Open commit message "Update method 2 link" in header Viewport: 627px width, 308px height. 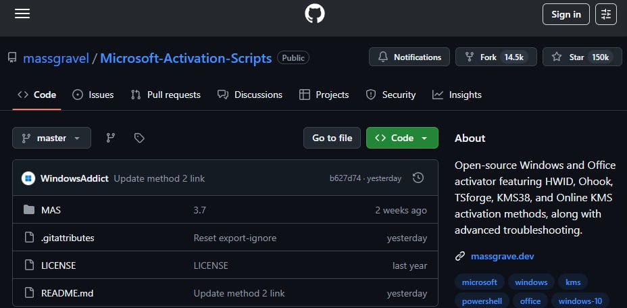(x=159, y=178)
